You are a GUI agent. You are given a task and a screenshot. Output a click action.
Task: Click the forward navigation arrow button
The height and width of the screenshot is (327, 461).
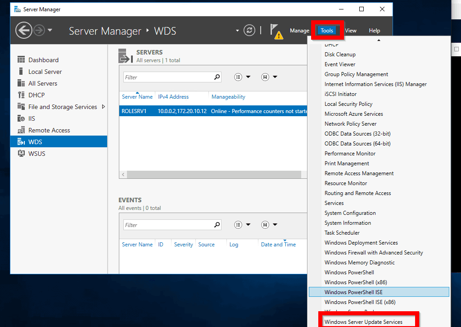point(39,30)
